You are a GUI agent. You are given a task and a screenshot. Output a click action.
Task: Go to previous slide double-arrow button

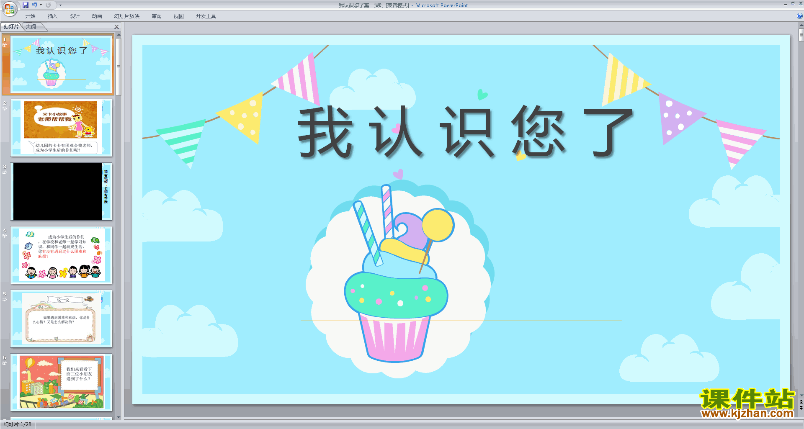pos(801,402)
